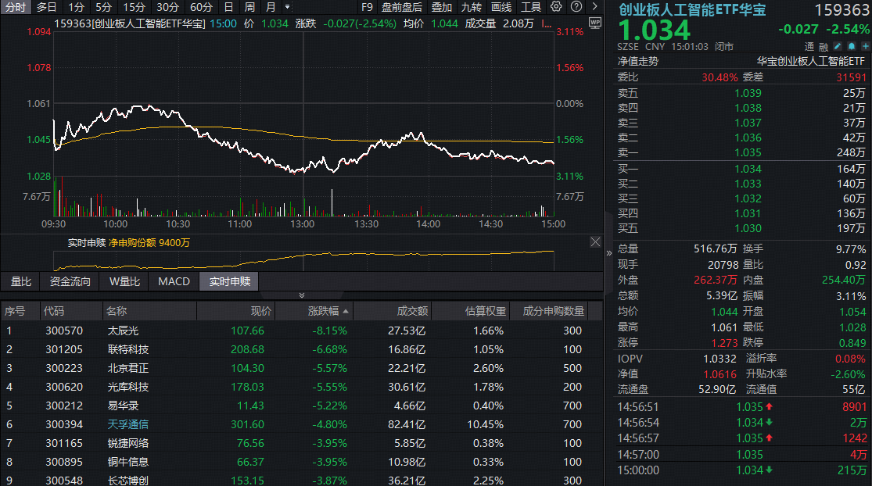Toggle 盘前盘后 pre/post-market display
This screenshot has height=486, width=872.
pos(402,7)
